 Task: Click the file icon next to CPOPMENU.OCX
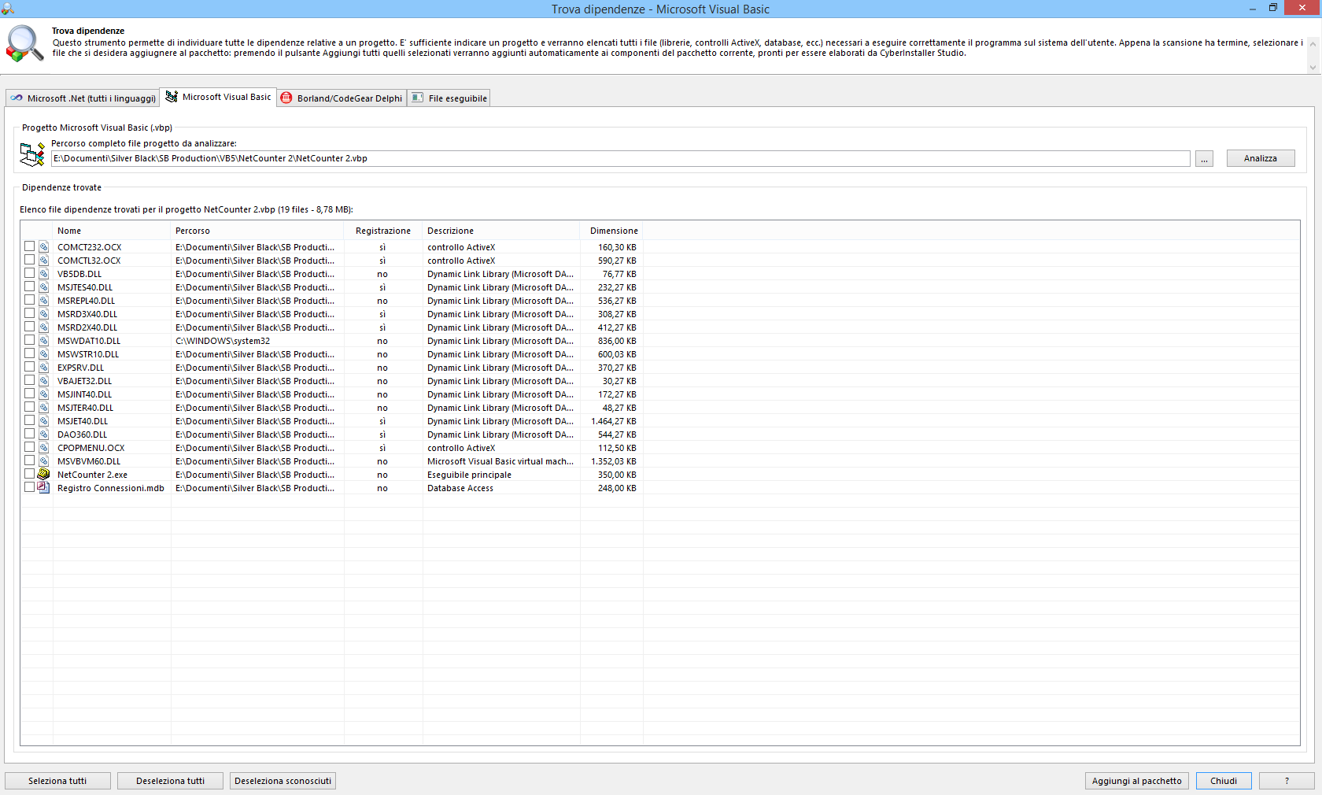(44, 448)
